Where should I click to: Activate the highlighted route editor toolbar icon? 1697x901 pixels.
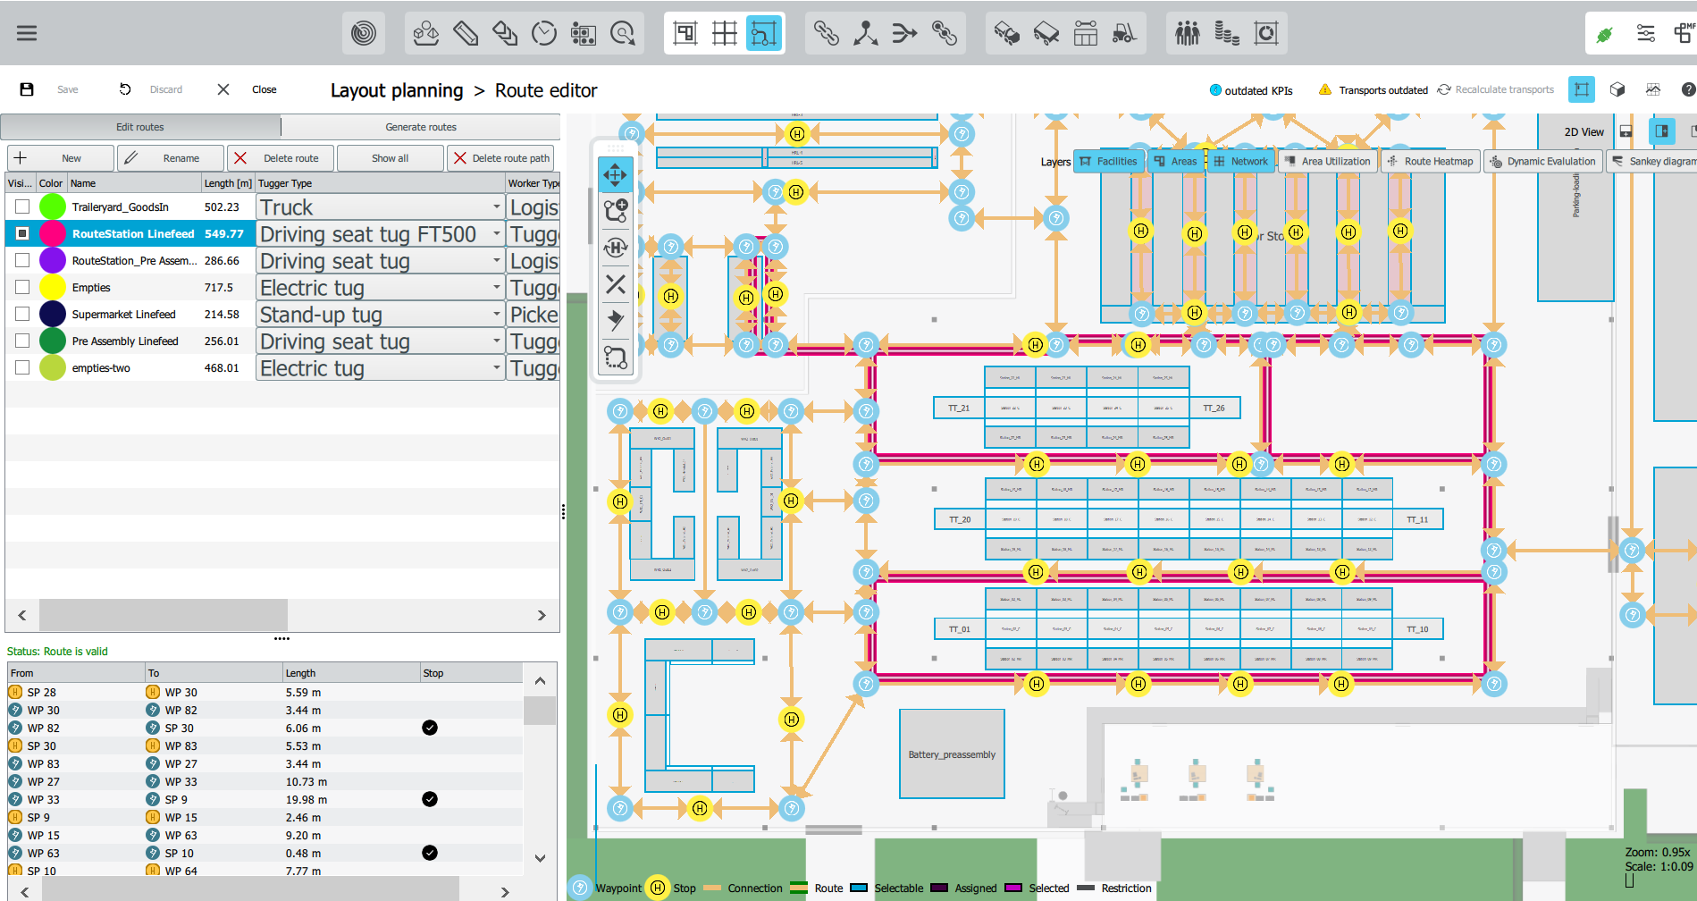(764, 34)
